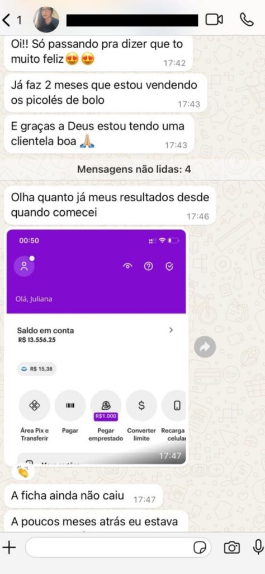Open attachments with the plus icon
The width and height of the screenshot is (265, 574).
coord(9,548)
